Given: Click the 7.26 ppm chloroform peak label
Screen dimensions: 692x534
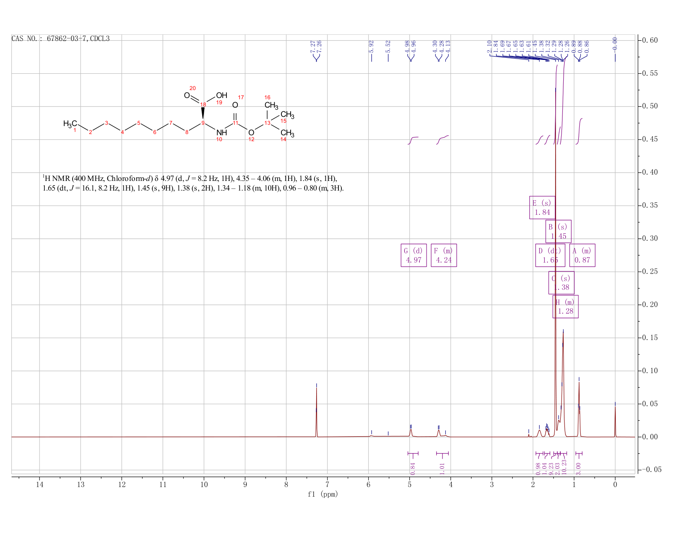Looking at the screenshot, I should (x=320, y=46).
